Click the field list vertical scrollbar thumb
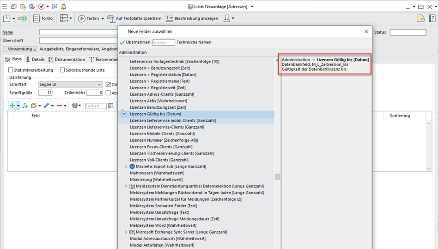Image resolution: width=439 pixels, height=249 pixels. 277,176
